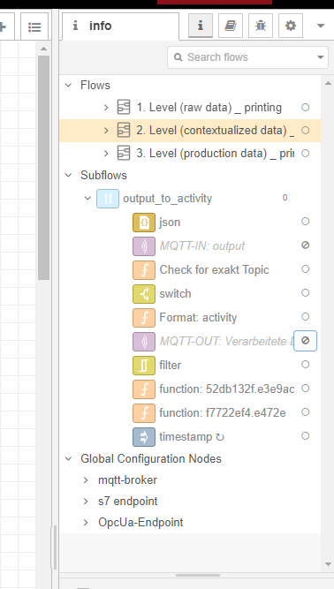Toggle enable state of 3. Level flow

(x=306, y=154)
